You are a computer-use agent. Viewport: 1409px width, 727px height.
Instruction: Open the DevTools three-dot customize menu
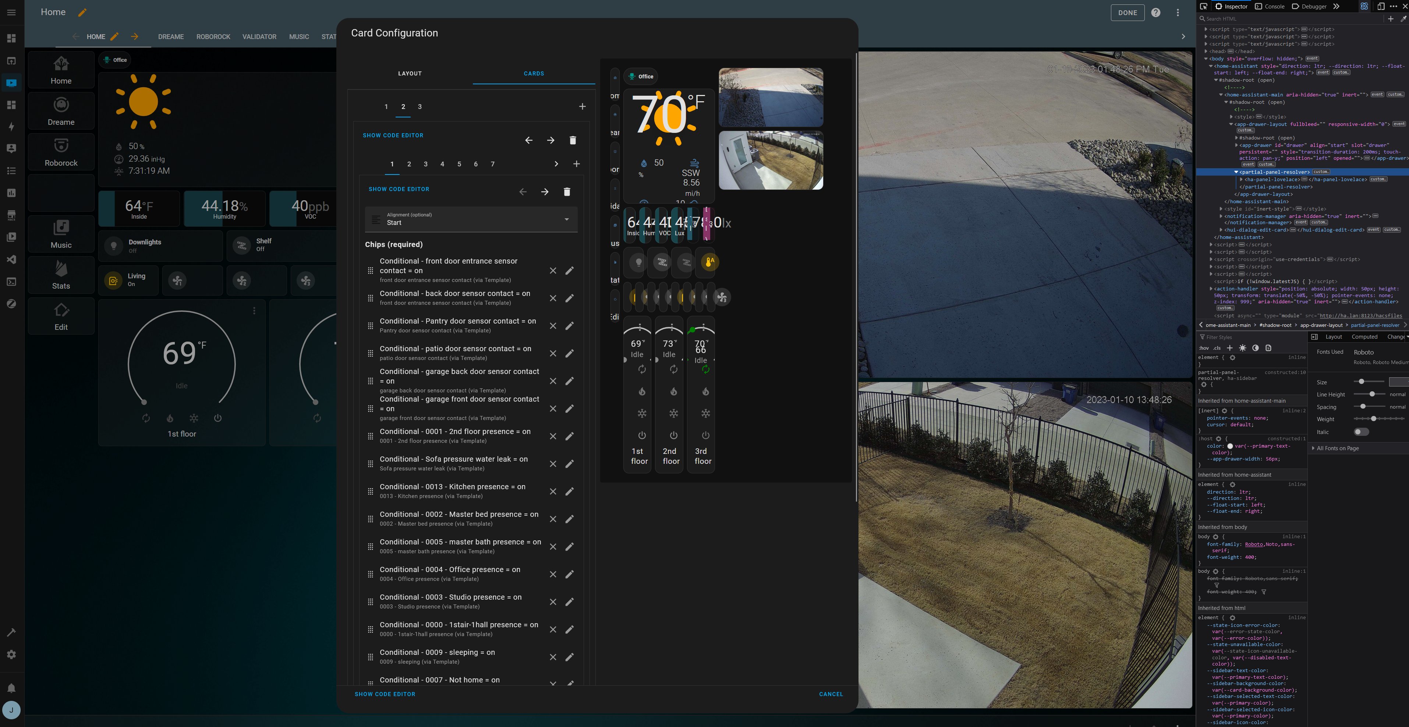(1393, 7)
